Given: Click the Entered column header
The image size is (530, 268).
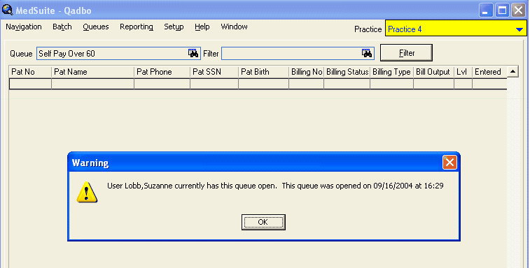Looking at the screenshot, I should click(x=489, y=72).
